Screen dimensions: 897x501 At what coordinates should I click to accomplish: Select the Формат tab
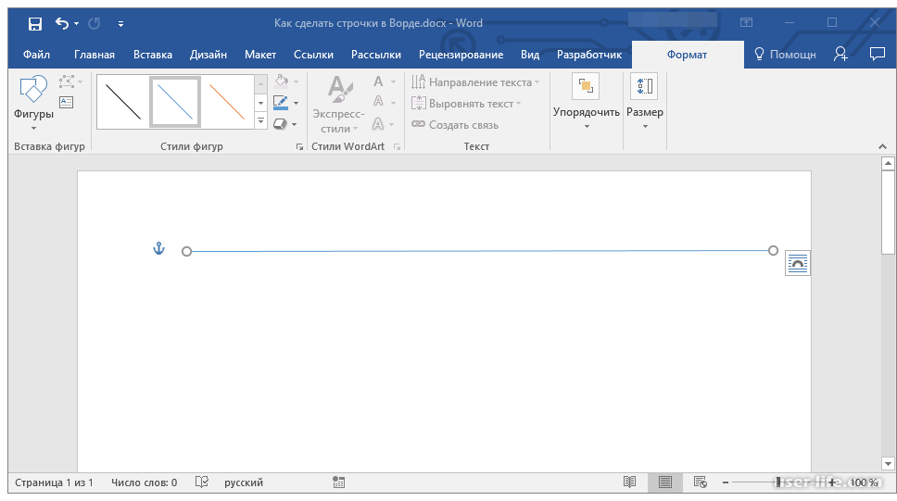(687, 55)
